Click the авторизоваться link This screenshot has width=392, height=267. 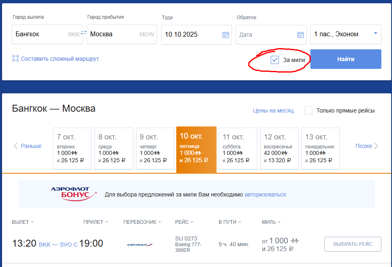tap(265, 194)
